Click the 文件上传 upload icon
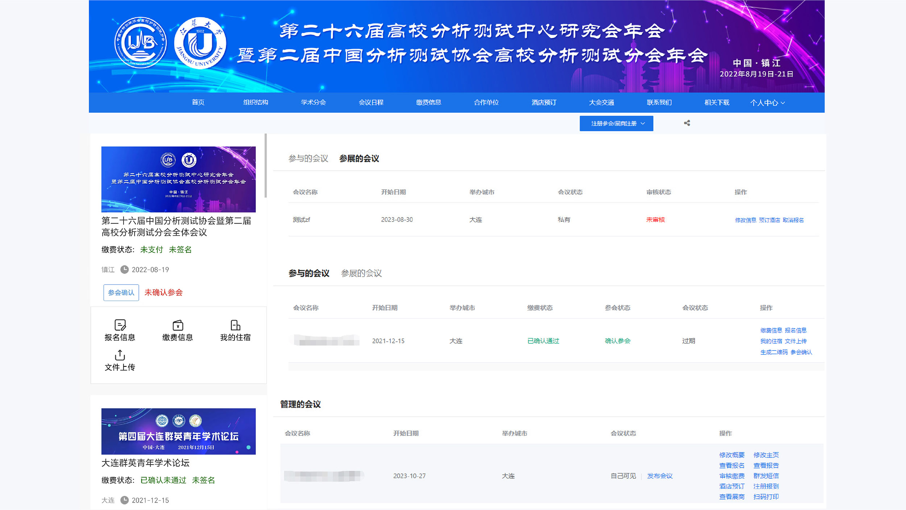906x510 pixels. 120,355
